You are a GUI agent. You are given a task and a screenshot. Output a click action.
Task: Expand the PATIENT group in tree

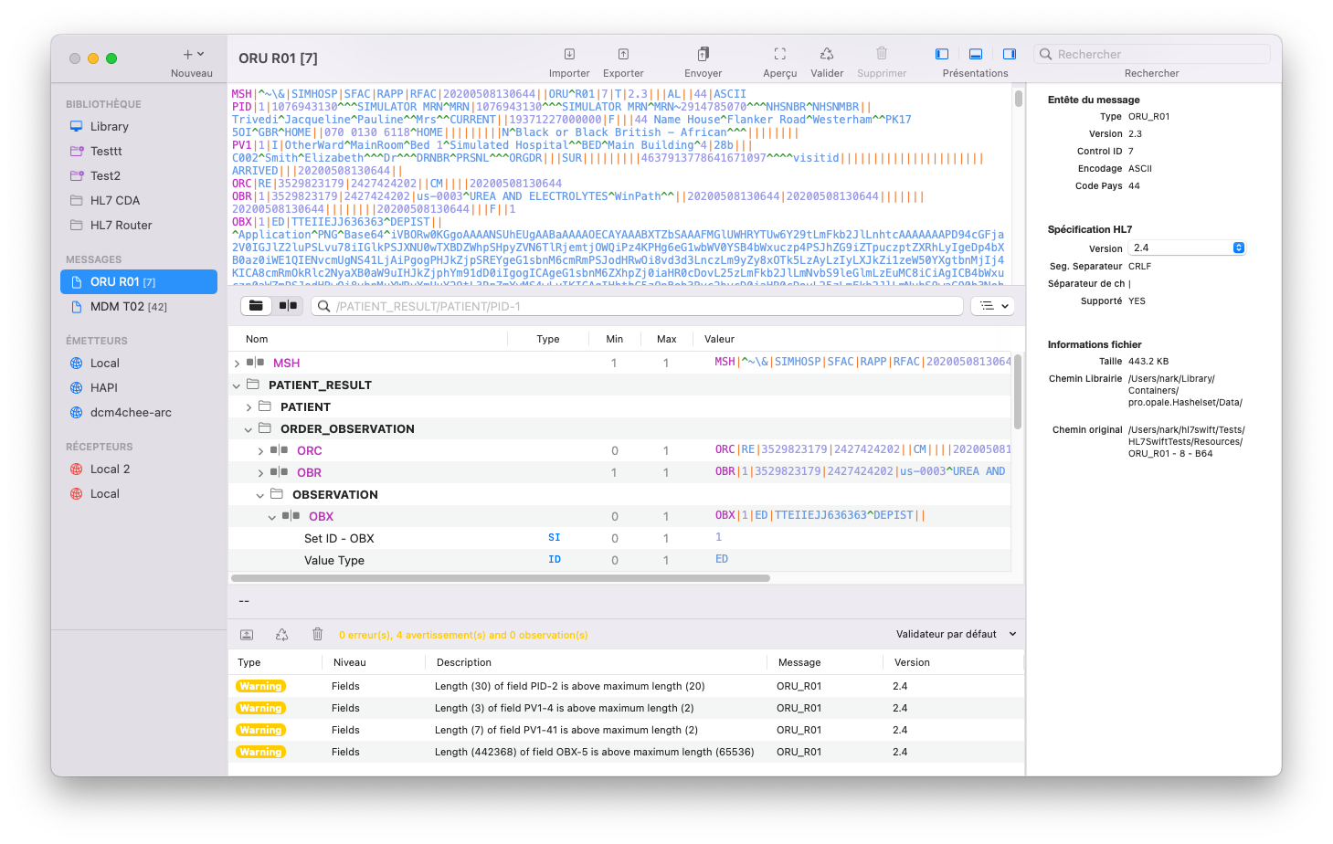coord(249,407)
